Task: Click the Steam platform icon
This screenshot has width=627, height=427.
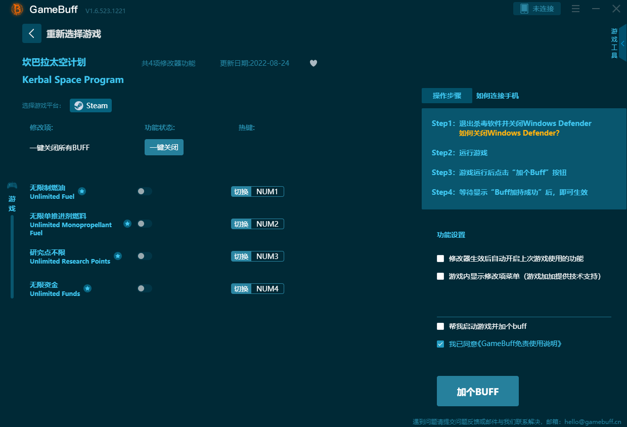Action: tap(78, 106)
